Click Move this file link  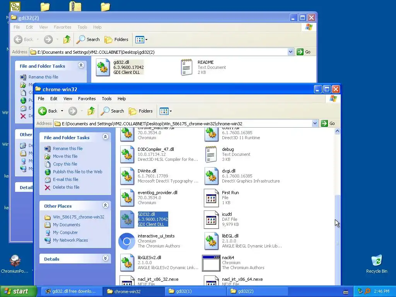pos(65,156)
